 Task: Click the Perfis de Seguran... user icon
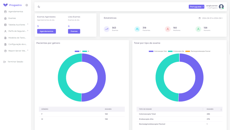click(x=5, y=31)
